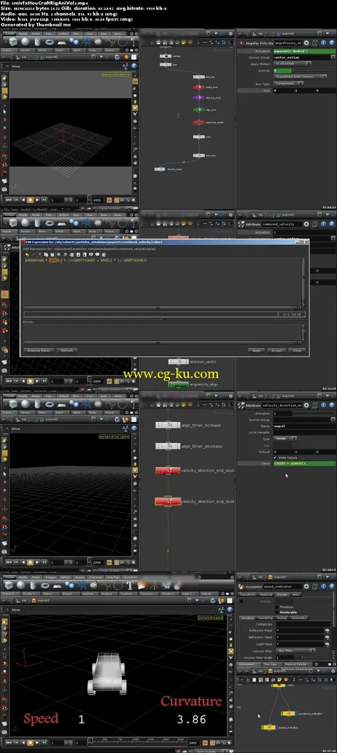
Task: Open the 'no cam' dropdown in third frame viewport
Action: pyautogui.click(x=122, y=437)
